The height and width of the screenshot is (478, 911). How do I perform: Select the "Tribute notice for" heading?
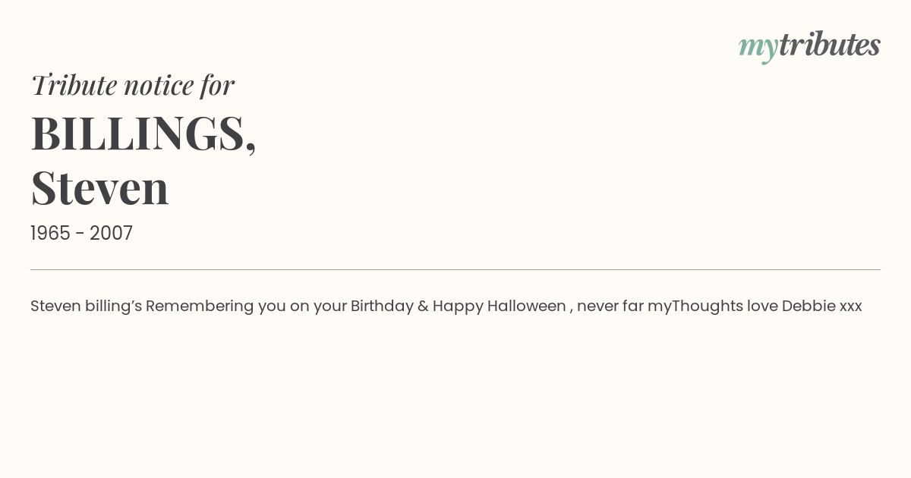(x=132, y=85)
